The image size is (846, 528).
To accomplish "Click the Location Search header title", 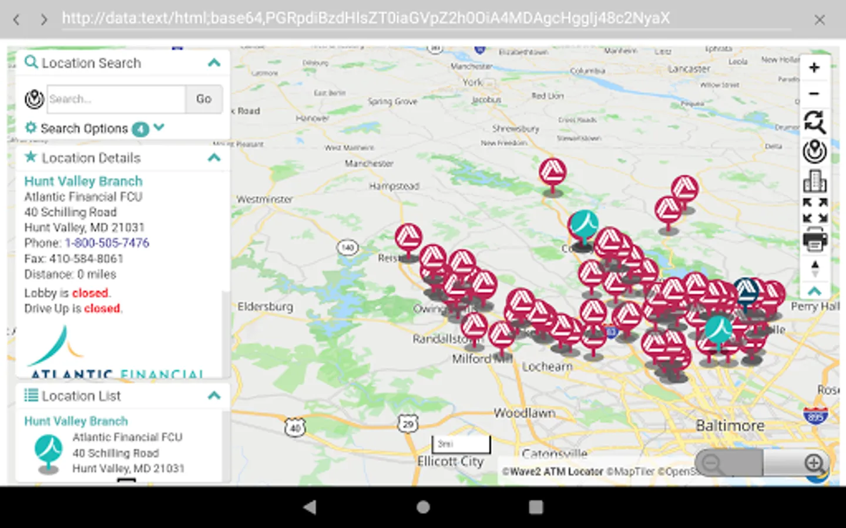I will (x=91, y=63).
